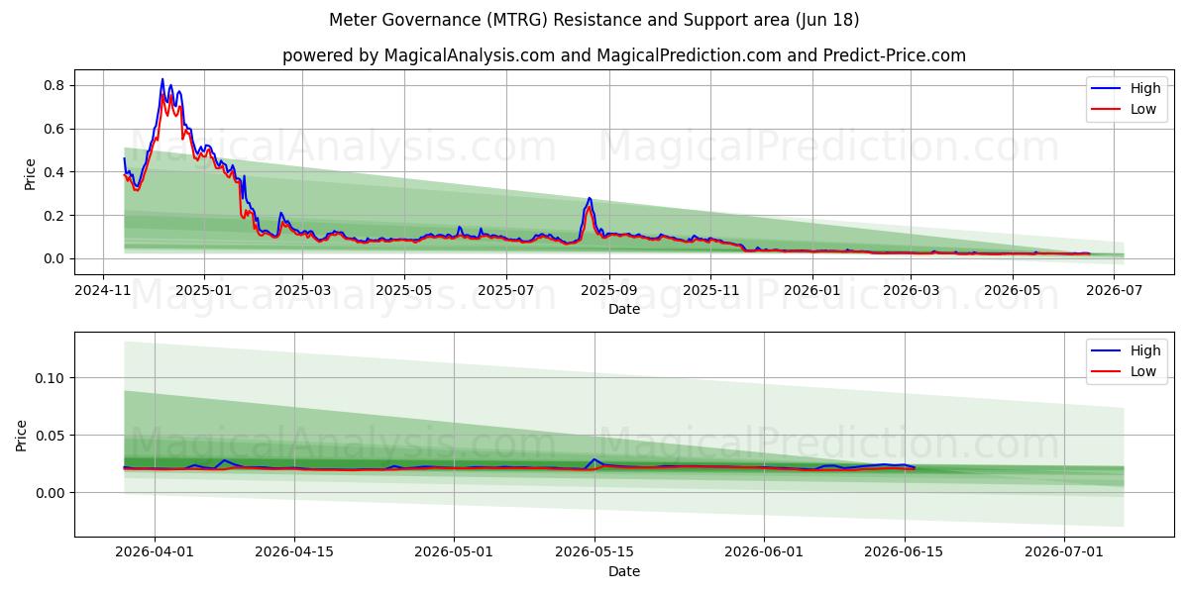The width and height of the screenshot is (1189, 594).
Task: Click the '2026-05-15' lower axis label
Action: click(x=594, y=552)
